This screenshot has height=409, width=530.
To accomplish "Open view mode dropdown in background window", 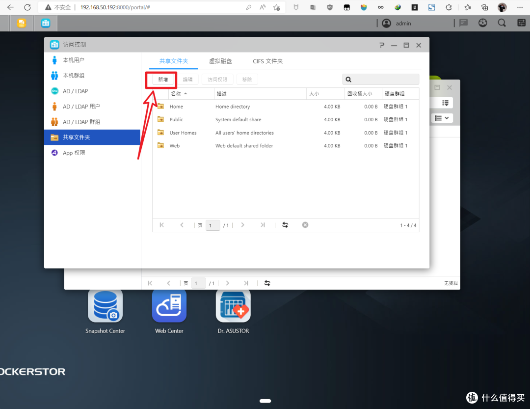I will click(x=442, y=118).
